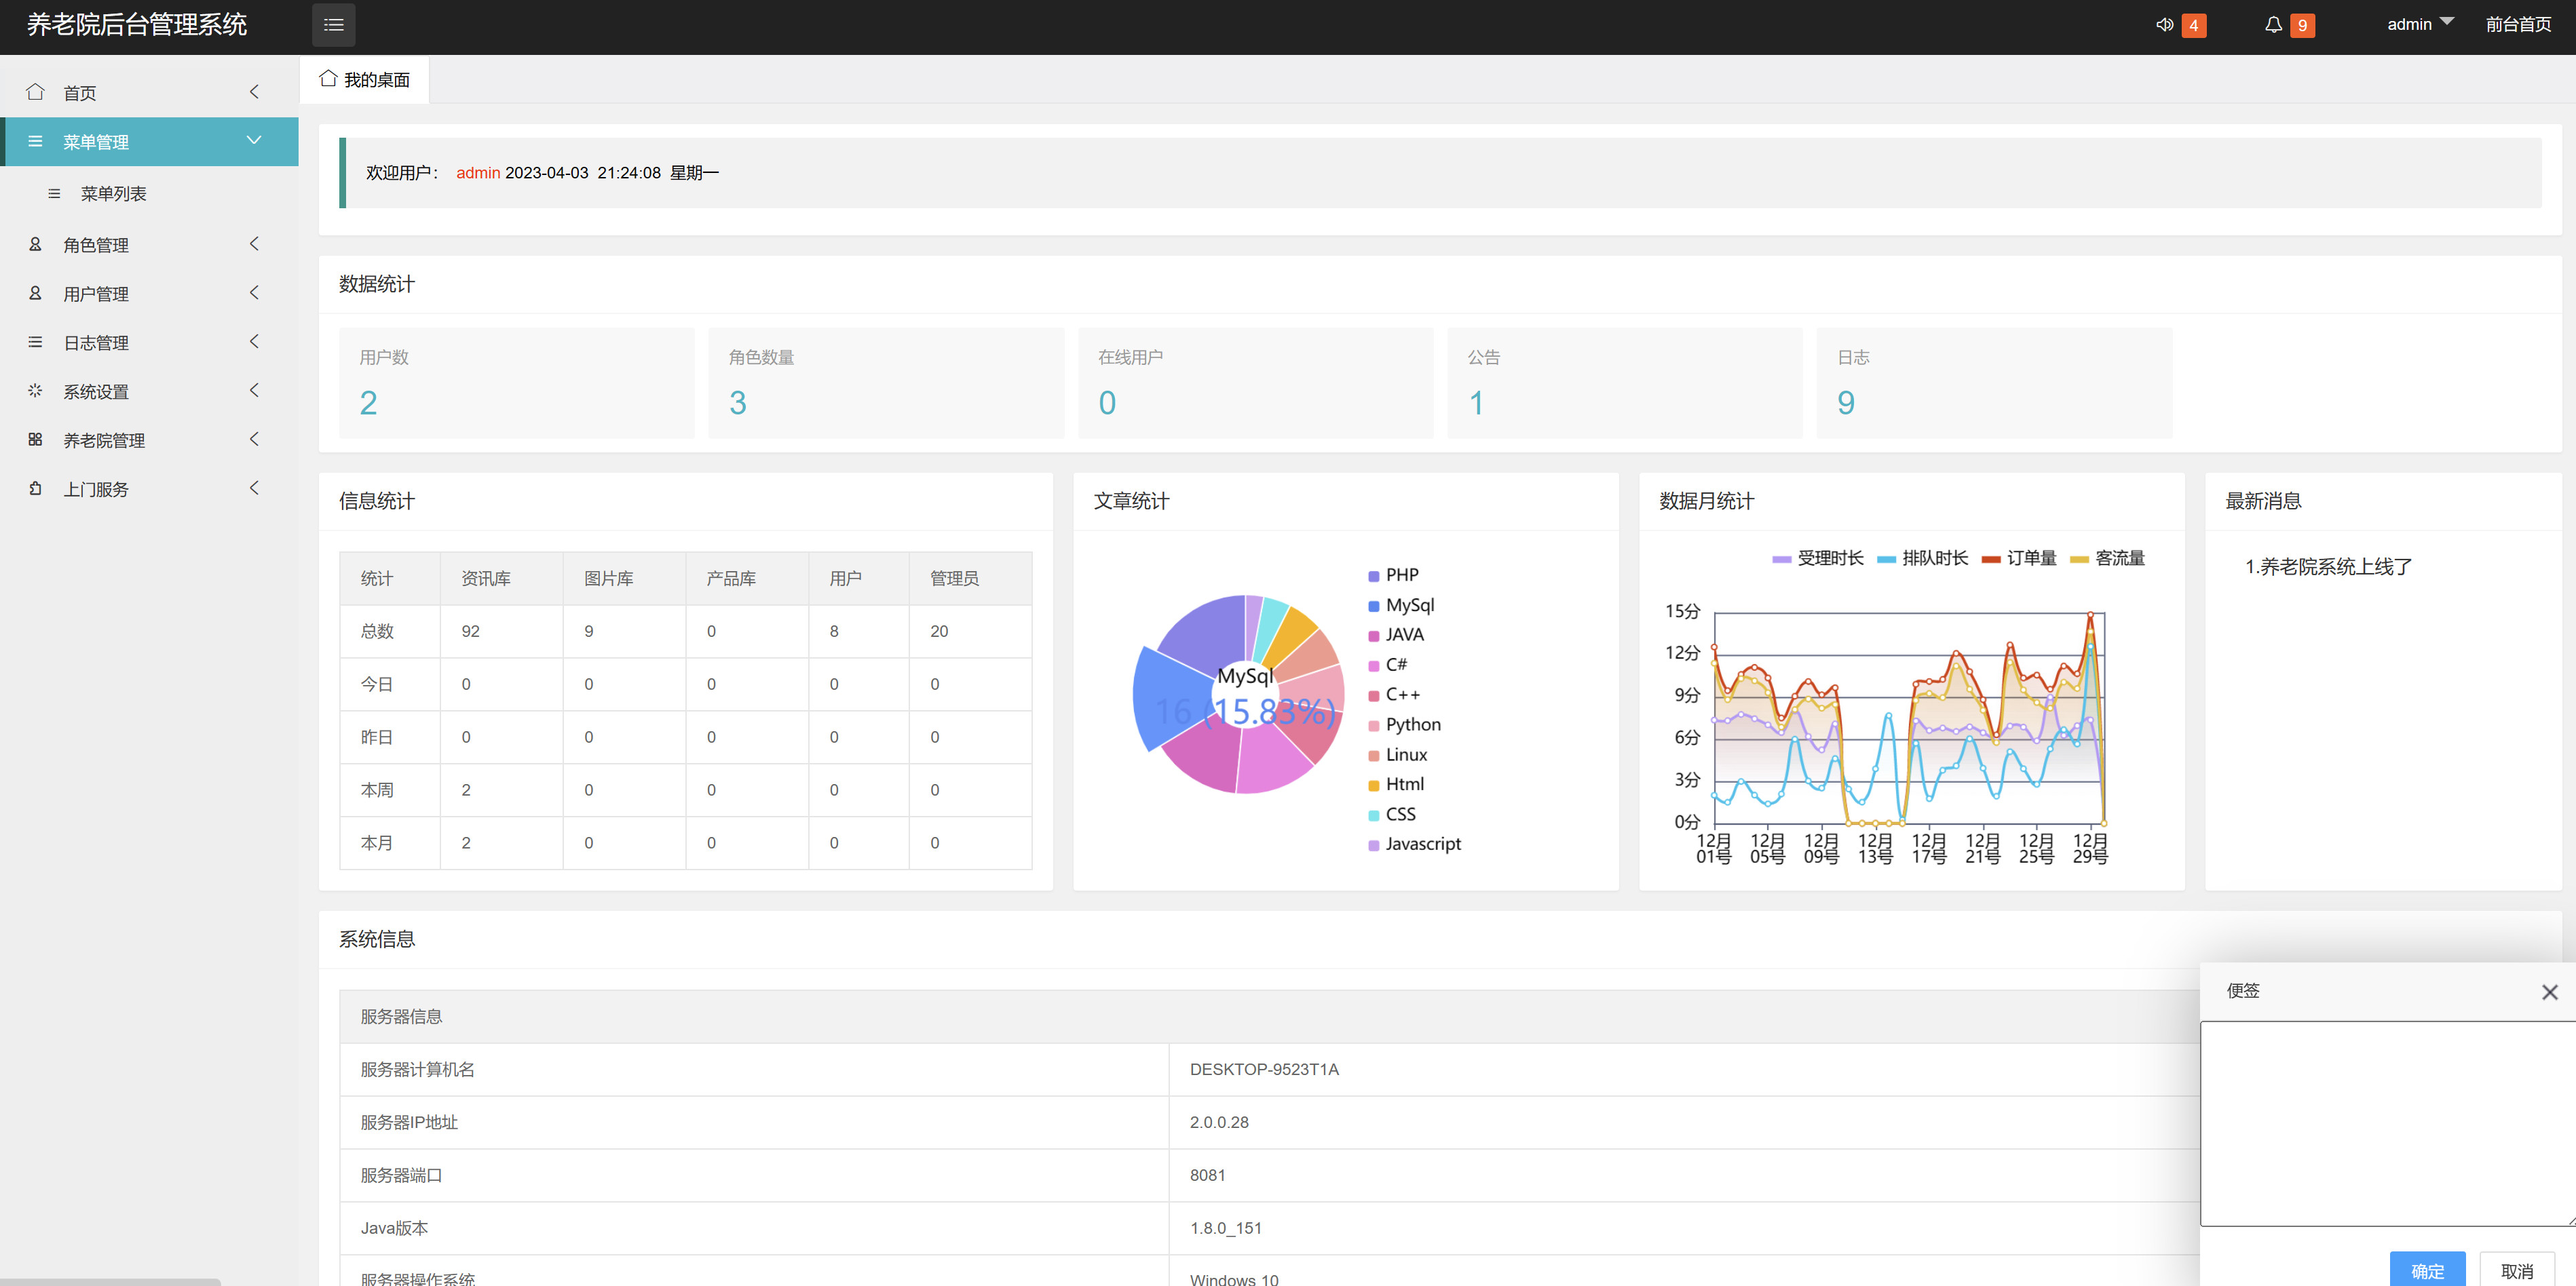Open the speaker announcements icon

coord(2164,25)
